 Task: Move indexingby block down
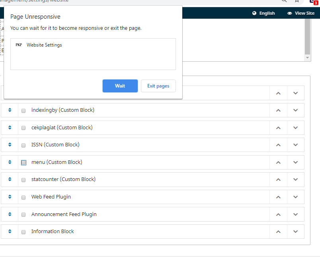tap(295, 110)
